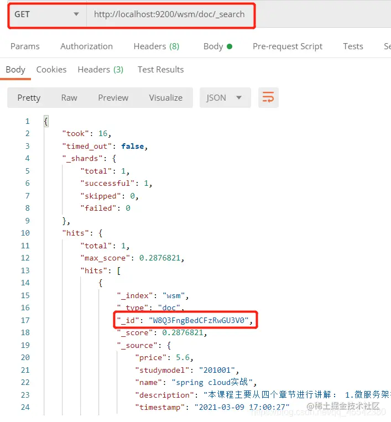Click the studymodel value "201001"
The width and height of the screenshot is (391, 422).
click(217, 371)
